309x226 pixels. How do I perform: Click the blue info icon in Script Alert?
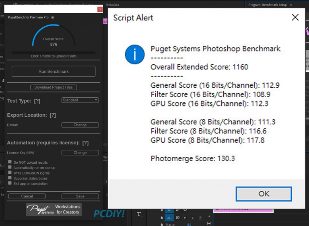click(x=135, y=54)
